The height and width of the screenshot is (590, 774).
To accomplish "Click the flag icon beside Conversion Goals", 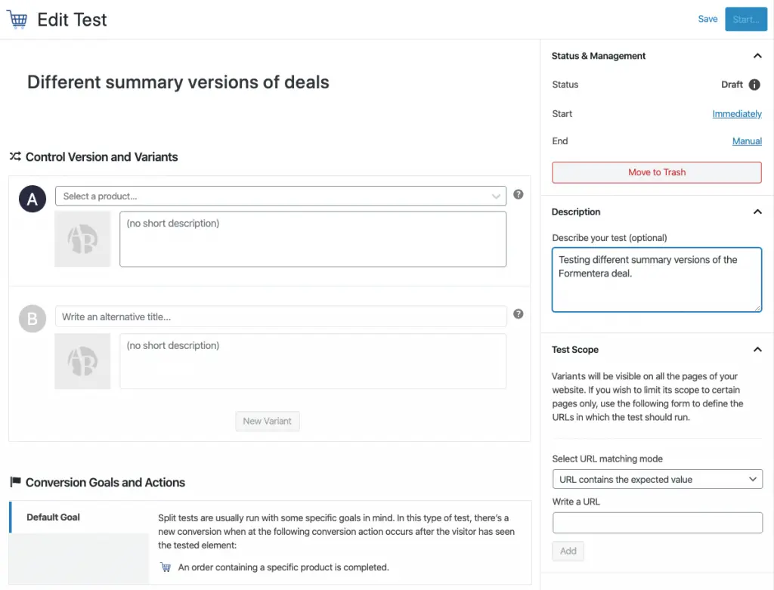I will tap(15, 481).
